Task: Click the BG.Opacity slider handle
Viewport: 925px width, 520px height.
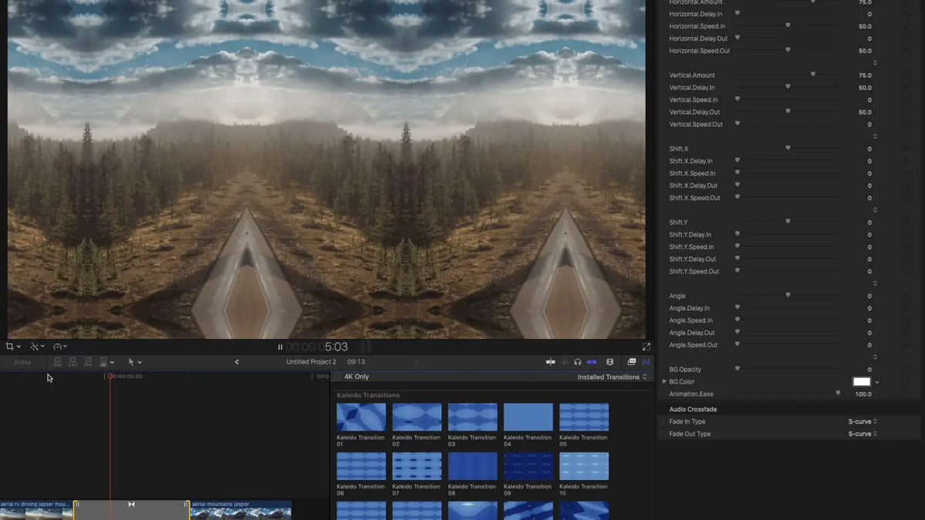Action: click(738, 369)
